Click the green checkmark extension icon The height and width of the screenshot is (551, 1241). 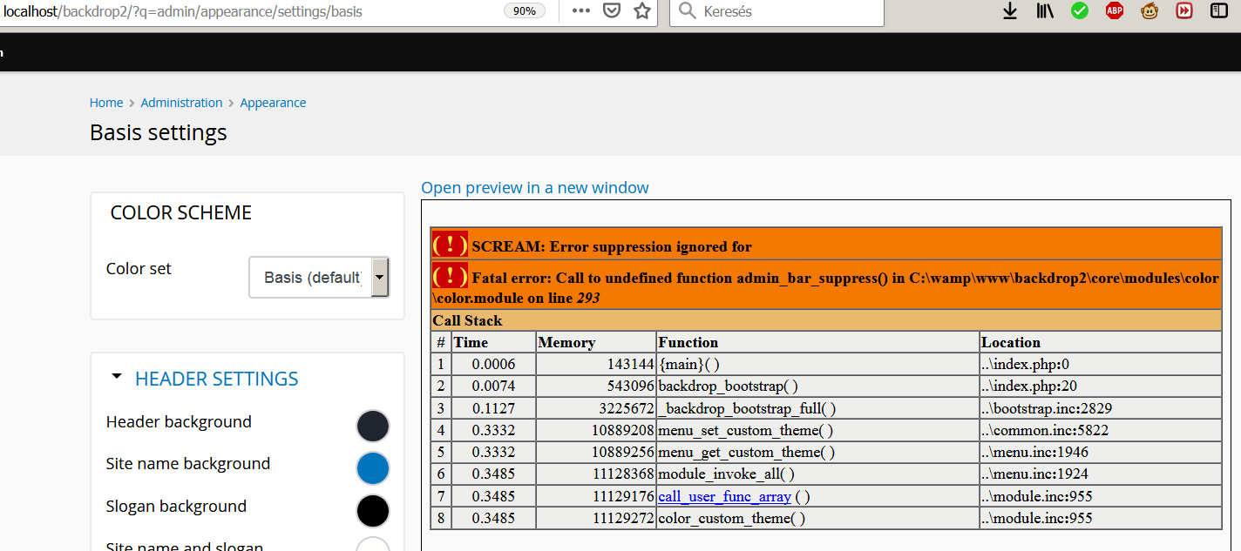pos(1079,11)
